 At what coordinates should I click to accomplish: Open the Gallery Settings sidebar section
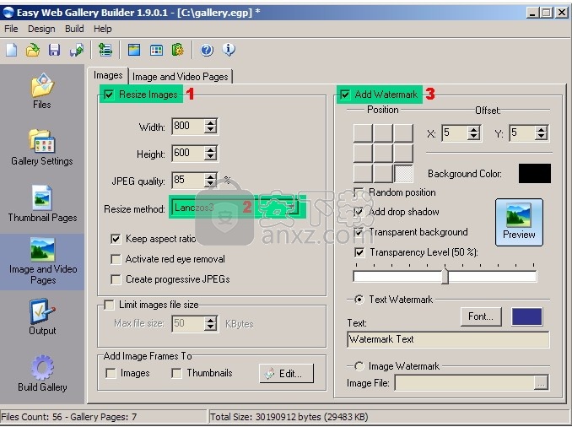pos(42,148)
